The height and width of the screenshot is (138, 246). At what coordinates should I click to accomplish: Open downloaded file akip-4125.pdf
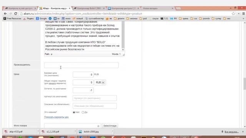click(x=20, y=132)
